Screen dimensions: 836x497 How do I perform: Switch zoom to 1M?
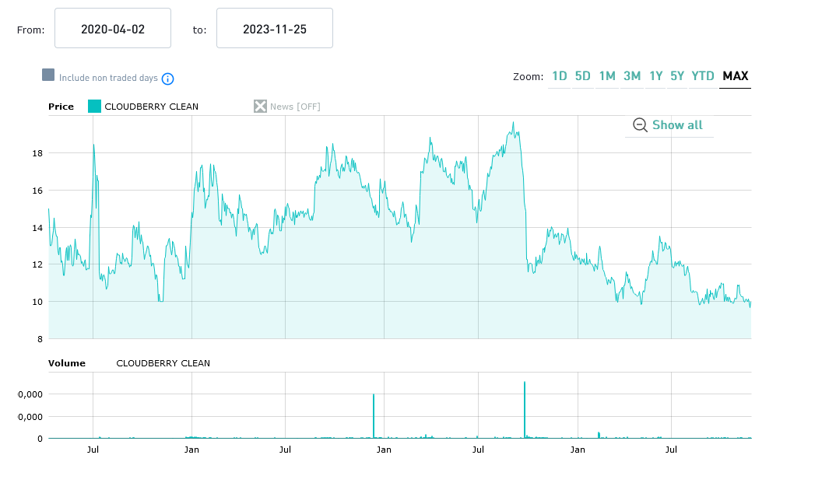[x=607, y=76]
